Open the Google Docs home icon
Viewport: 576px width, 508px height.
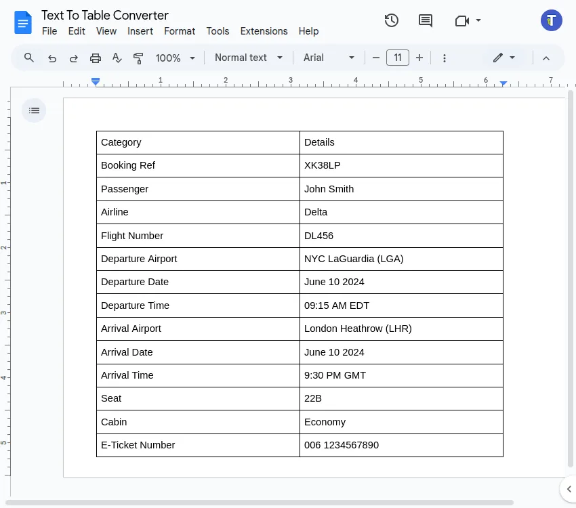23,22
